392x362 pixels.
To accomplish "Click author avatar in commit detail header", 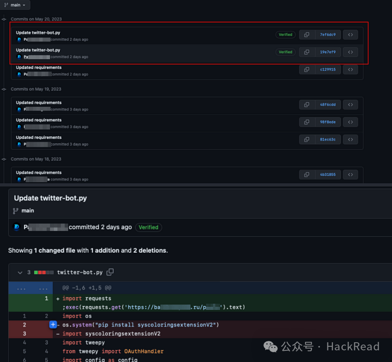I will click(17, 227).
